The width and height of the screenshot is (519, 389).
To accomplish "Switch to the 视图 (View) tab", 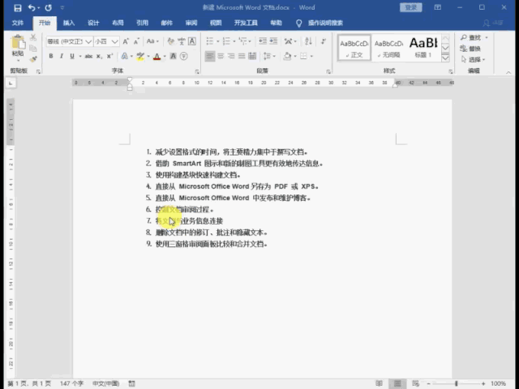I will pos(215,24).
